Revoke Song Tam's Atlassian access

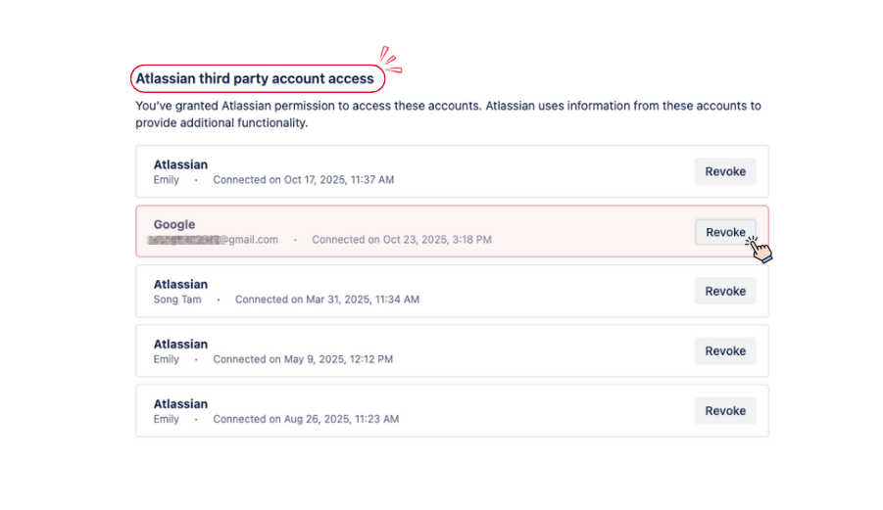pos(725,291)
